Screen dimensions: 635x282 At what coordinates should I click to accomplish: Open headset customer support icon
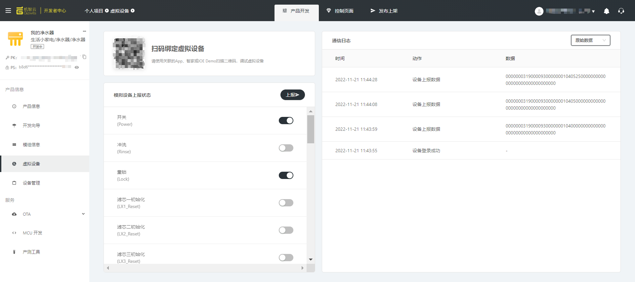pos(621,11)
